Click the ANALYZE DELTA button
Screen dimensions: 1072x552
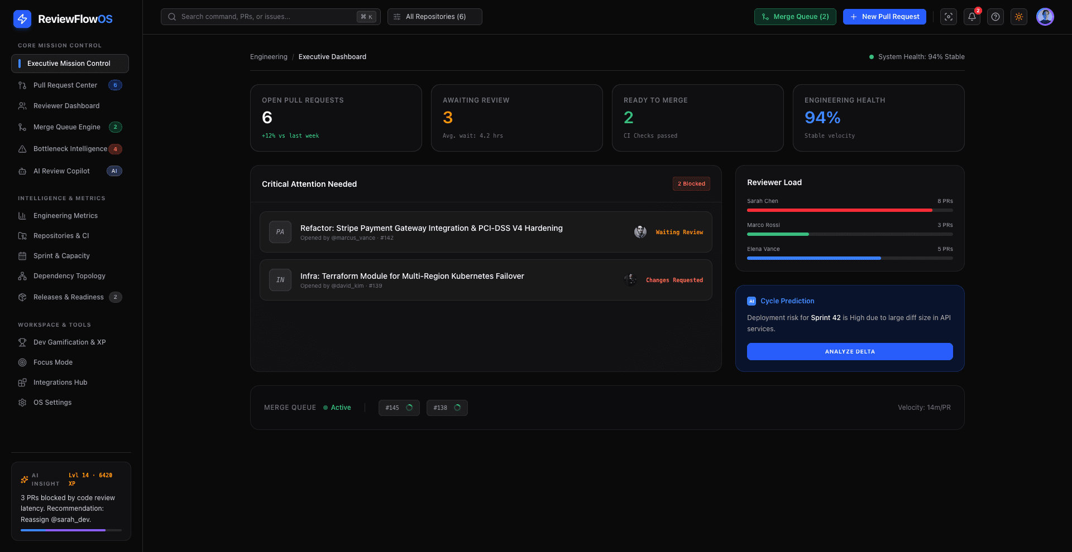850,352
